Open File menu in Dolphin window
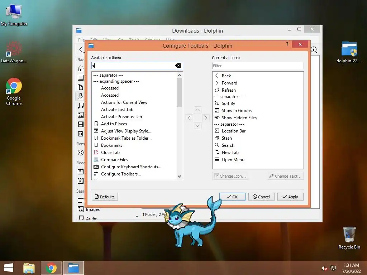The width and height of the screenshot is (367, 275). [81, 40]
